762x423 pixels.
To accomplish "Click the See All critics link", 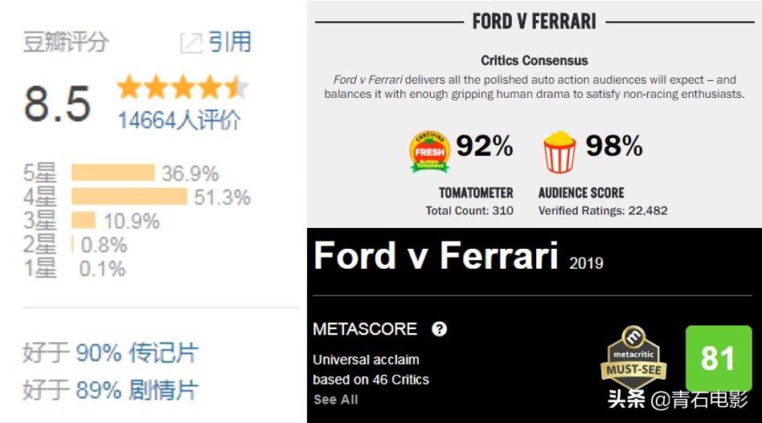I will [335, 400].
